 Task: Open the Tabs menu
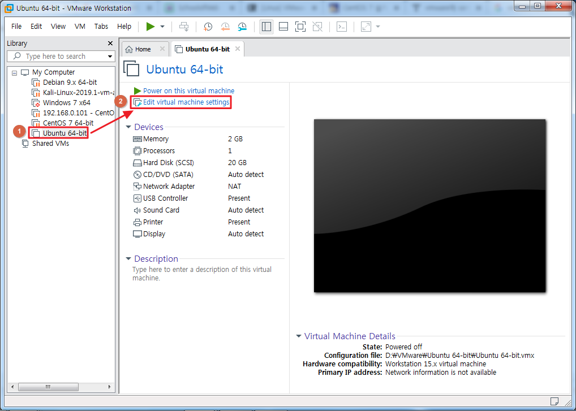point(101,27)
